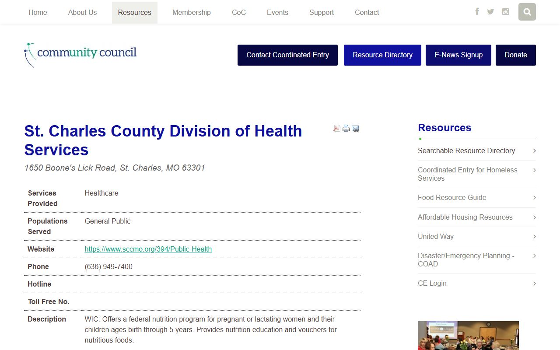Click the Website row label
Viewport: 560px width, 350px height.
[x=41, y=249]
